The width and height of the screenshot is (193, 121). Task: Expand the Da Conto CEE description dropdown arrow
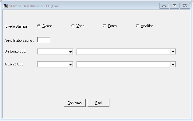pos(173,52)
